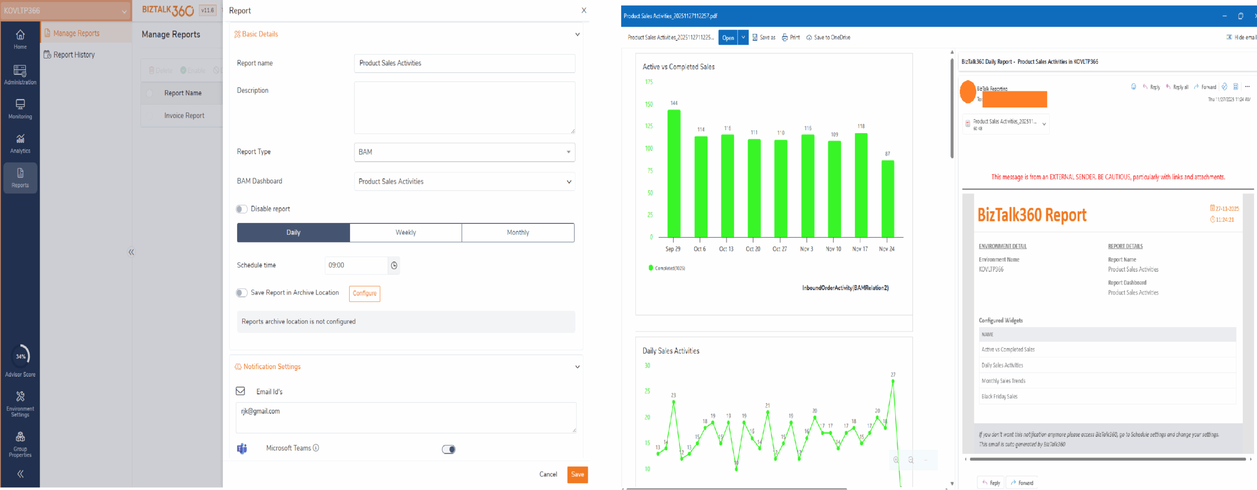This screenshot has width=1257, height=490.
Task: Click the Email Id's text field
Action: point(406,417)
